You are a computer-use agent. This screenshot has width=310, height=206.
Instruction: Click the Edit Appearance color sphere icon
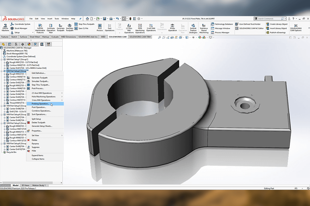200,37
